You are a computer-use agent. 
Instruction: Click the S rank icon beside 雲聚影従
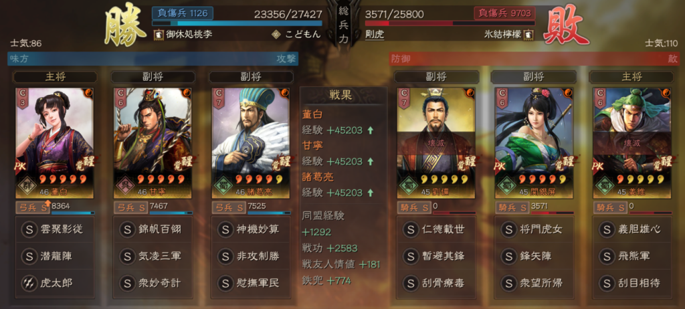pos(29,229)
